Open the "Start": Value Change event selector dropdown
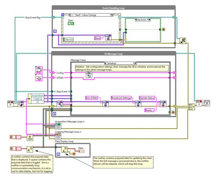 pos(111,15)
